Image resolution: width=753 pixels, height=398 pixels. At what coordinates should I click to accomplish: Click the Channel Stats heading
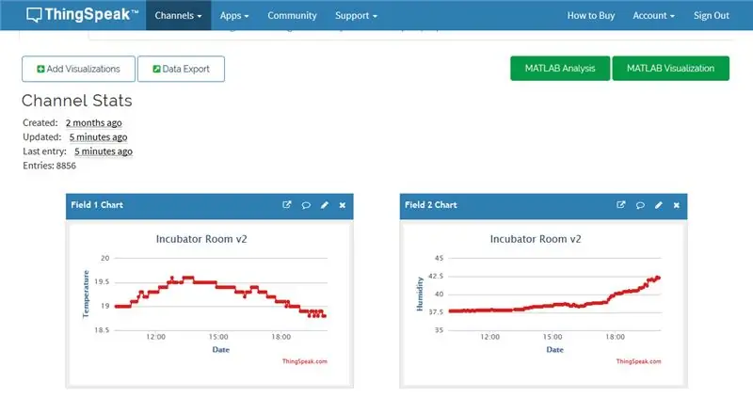[x=77, y=101]
